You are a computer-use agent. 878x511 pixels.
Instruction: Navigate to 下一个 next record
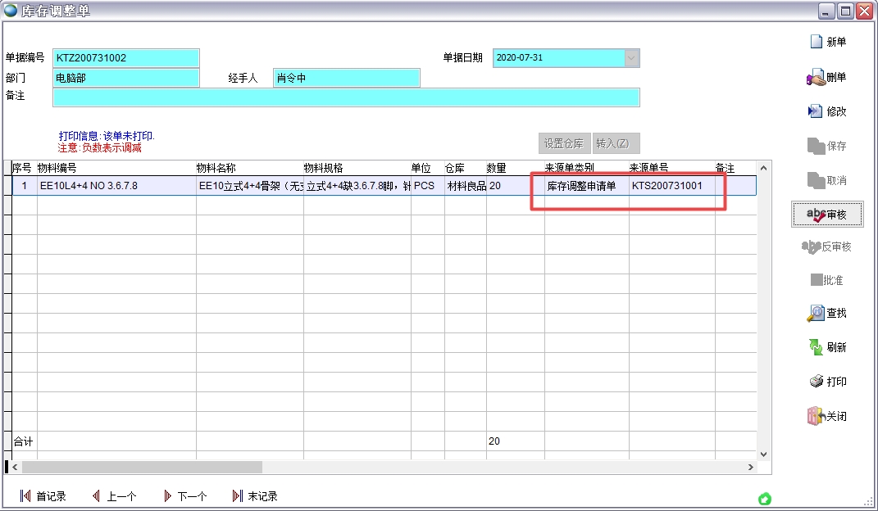click(184, 496)
